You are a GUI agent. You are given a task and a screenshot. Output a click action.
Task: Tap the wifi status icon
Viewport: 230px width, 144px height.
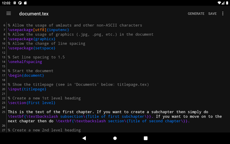click(x=219, y=3)
